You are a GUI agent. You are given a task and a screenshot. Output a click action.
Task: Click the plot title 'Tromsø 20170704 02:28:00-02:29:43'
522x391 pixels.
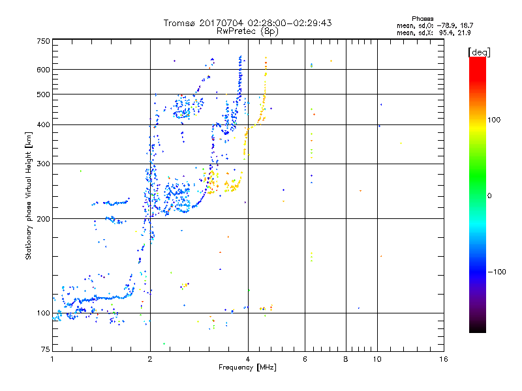(x=247, y=23)
